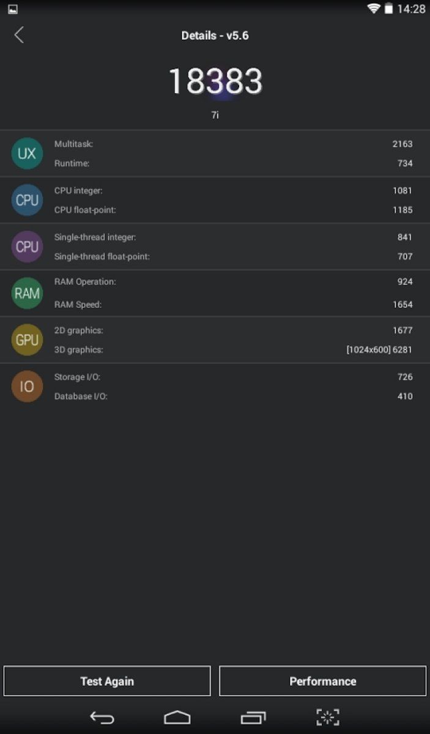The image size is (430, 734).
Task: Select the total score 18383
Action: (x=215, y=81)
